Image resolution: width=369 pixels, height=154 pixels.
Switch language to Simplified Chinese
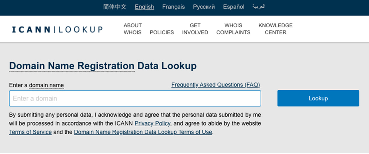tap(115, 7)
